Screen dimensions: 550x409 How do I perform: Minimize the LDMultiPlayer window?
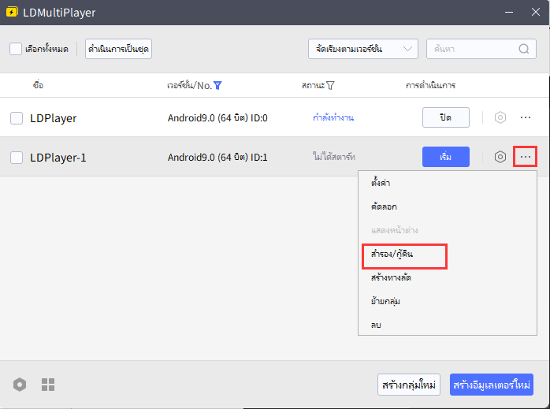coord(509,12)
